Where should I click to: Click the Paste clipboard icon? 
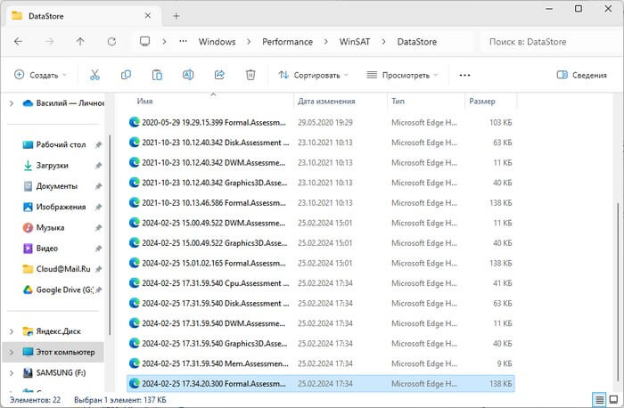click(157, 76)
